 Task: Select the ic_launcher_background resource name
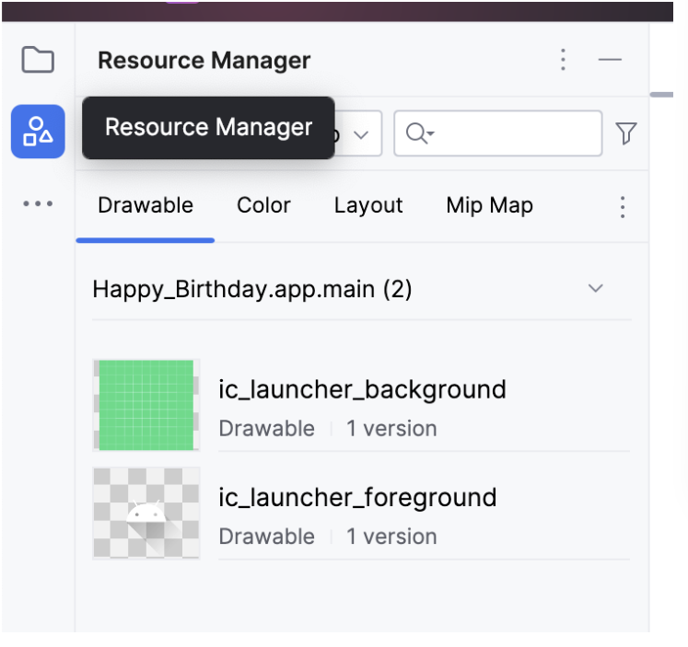pos(363,389)
